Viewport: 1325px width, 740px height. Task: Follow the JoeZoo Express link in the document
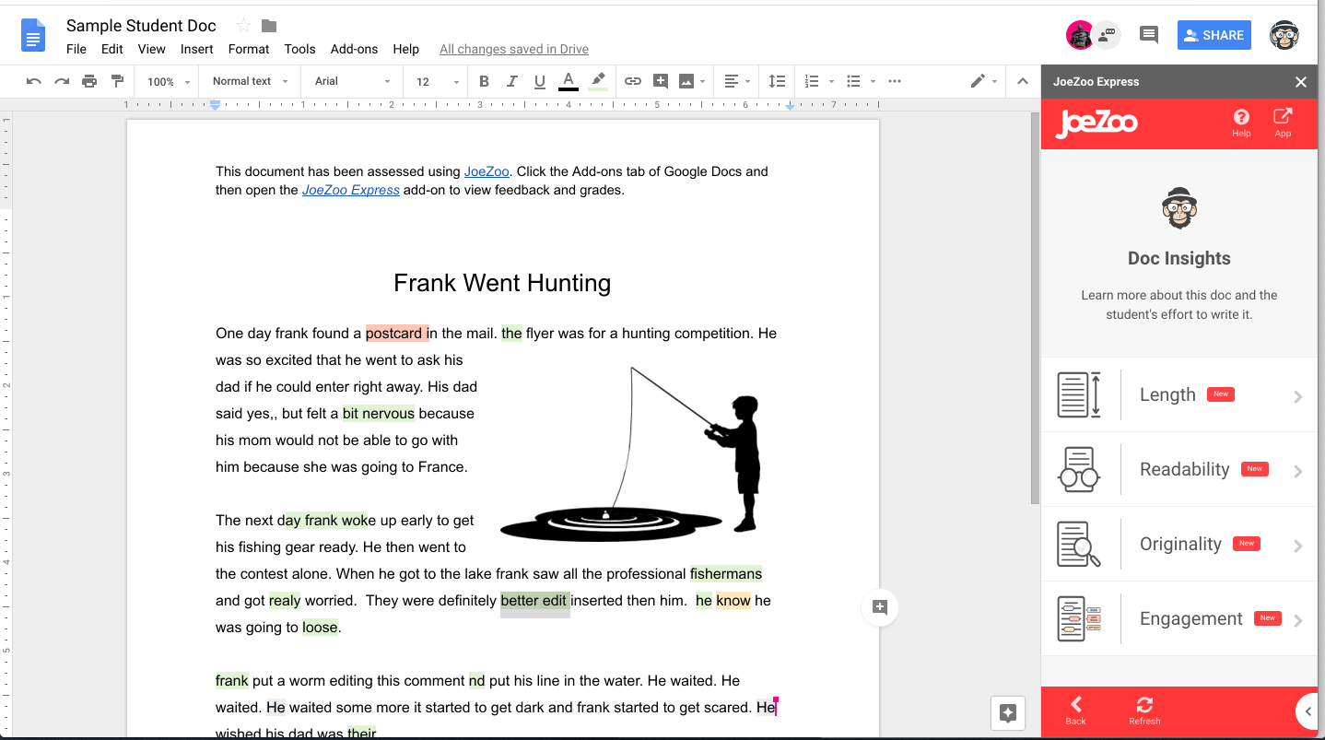351,190
